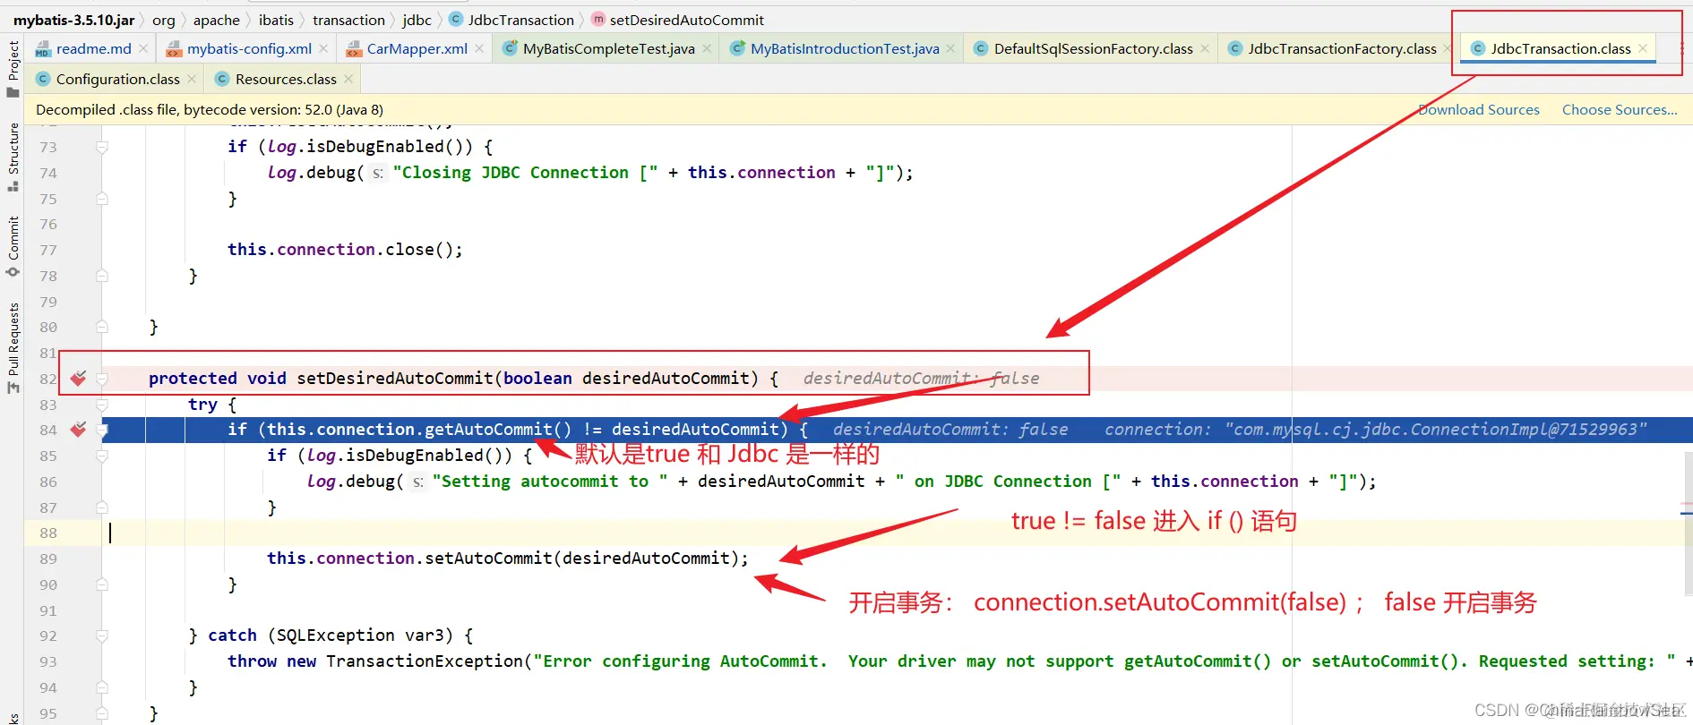Screen dimensions: 1693x725
Task: Click the transaction breadcrumb
Action: [x=348, y=20]
